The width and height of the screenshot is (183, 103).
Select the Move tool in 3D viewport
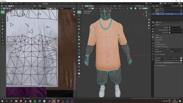79,19
